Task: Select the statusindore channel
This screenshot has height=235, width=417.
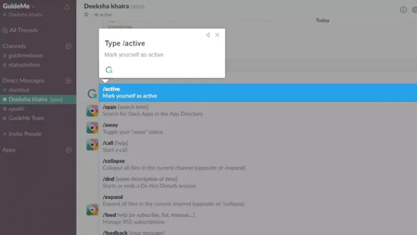Action: coord(24,65)
